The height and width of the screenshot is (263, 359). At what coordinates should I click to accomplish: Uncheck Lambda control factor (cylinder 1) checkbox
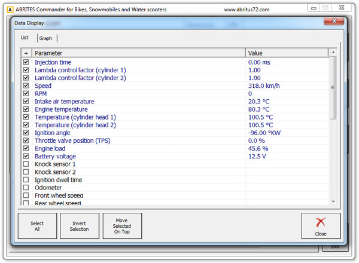pyautogui.click(x=26, y=70)
